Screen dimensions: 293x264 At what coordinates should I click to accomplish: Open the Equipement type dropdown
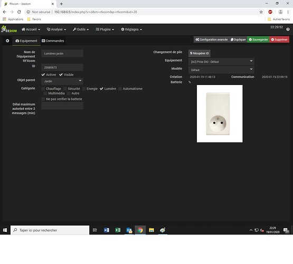point(221,62)
